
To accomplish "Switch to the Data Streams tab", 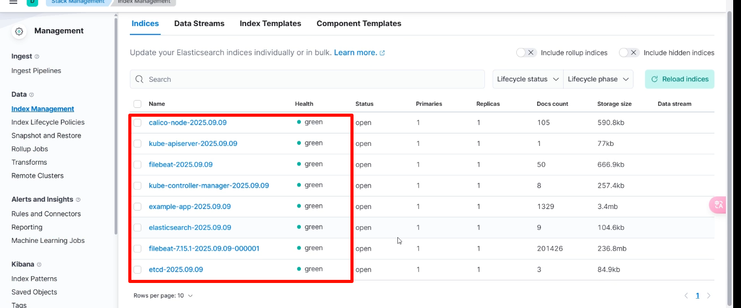I will pyautogui.click(x=199, y=23).
